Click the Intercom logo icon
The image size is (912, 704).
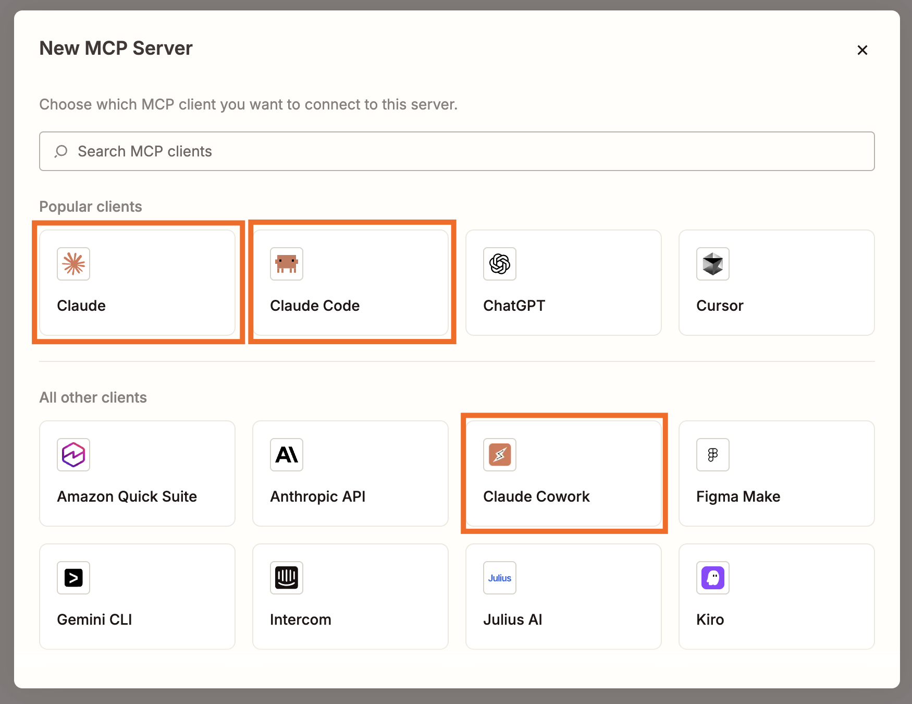287,578
